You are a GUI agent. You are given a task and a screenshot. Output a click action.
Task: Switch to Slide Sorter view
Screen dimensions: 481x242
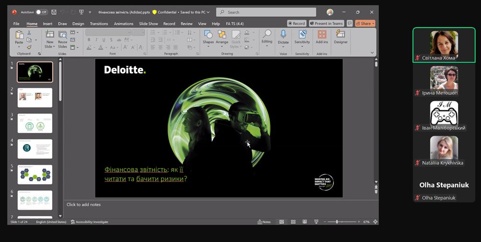click(293, 222)
